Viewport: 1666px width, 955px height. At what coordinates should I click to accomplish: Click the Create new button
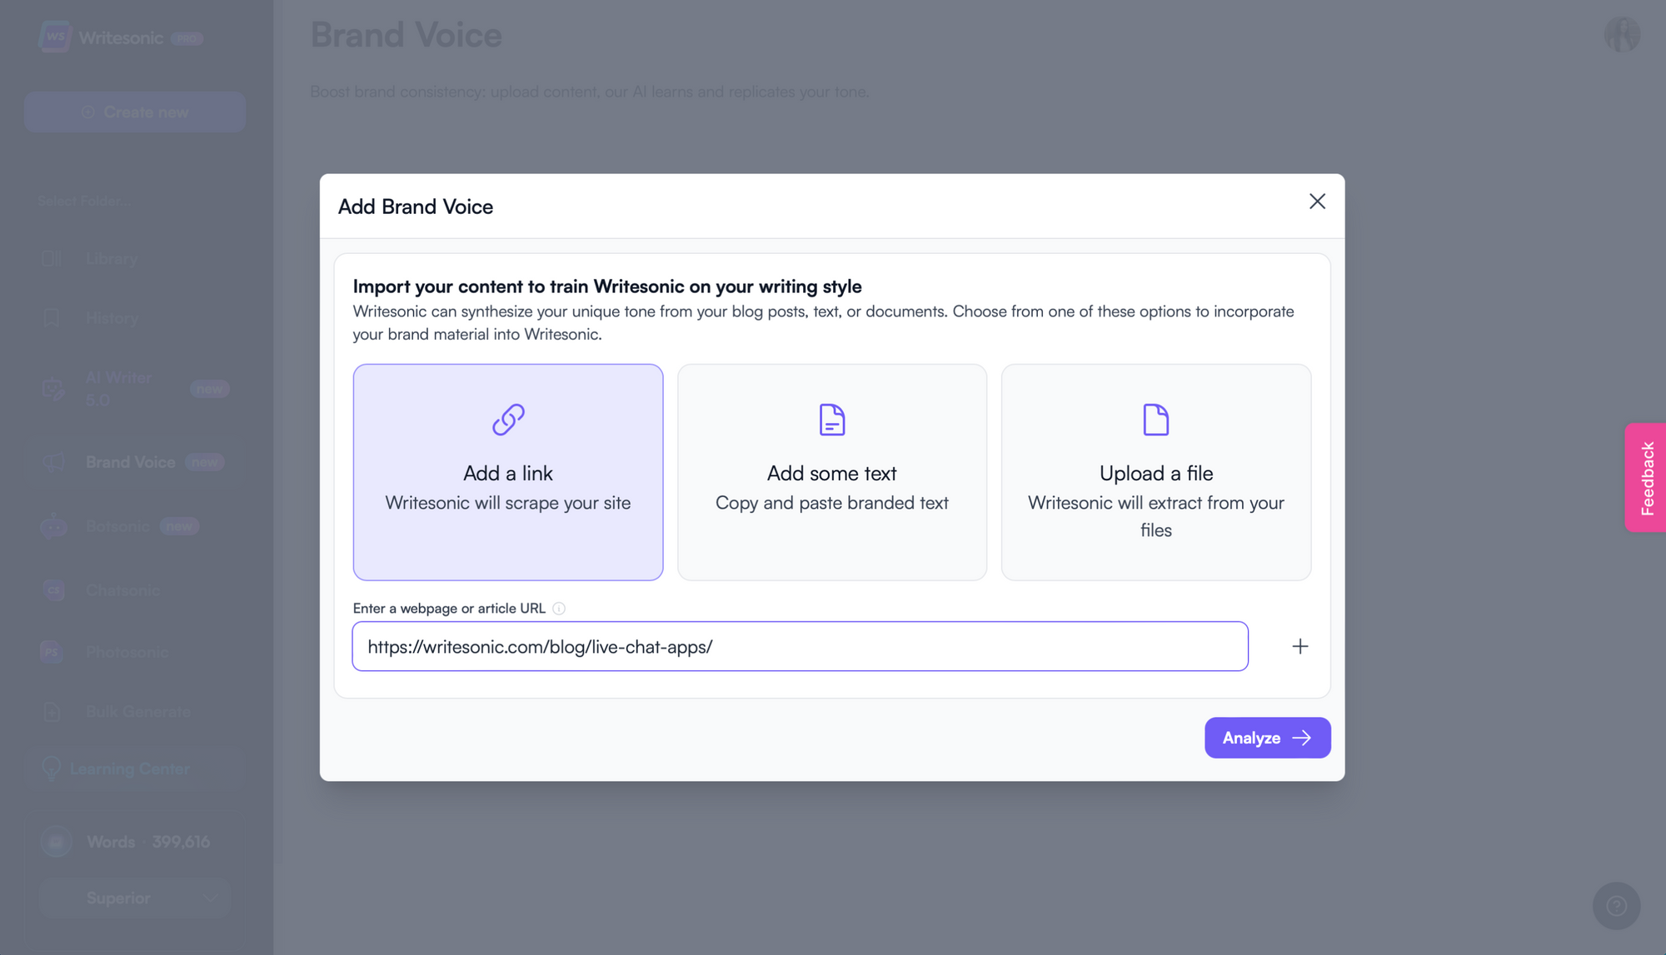coord(134,112)
